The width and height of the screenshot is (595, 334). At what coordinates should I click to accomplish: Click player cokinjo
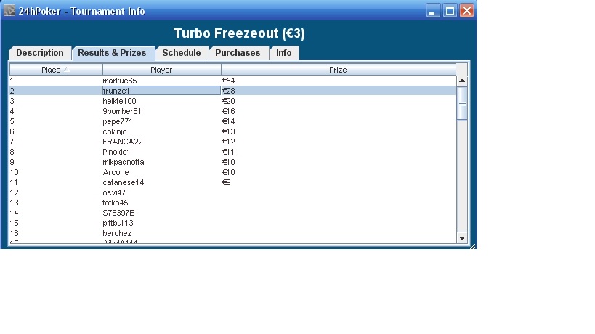click(115, 131)
